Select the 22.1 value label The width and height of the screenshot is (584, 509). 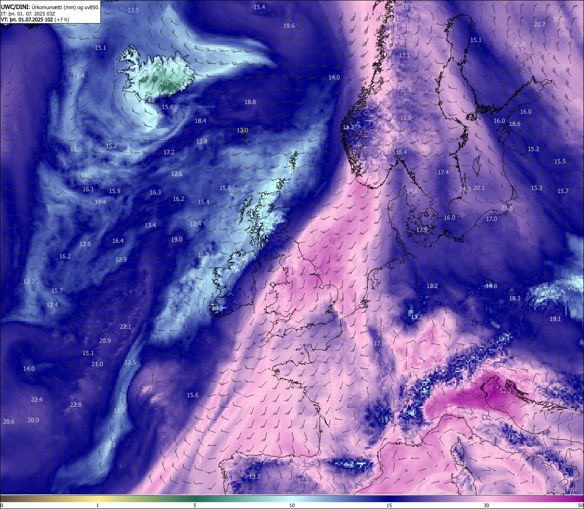coord(125,327)
